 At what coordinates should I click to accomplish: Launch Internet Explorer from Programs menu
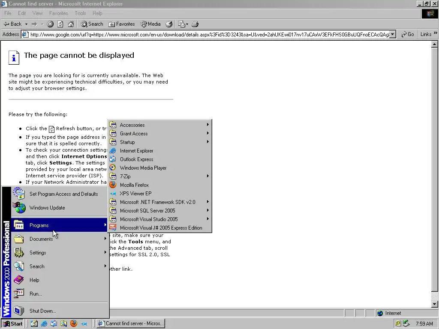click(x=159, y=150)
